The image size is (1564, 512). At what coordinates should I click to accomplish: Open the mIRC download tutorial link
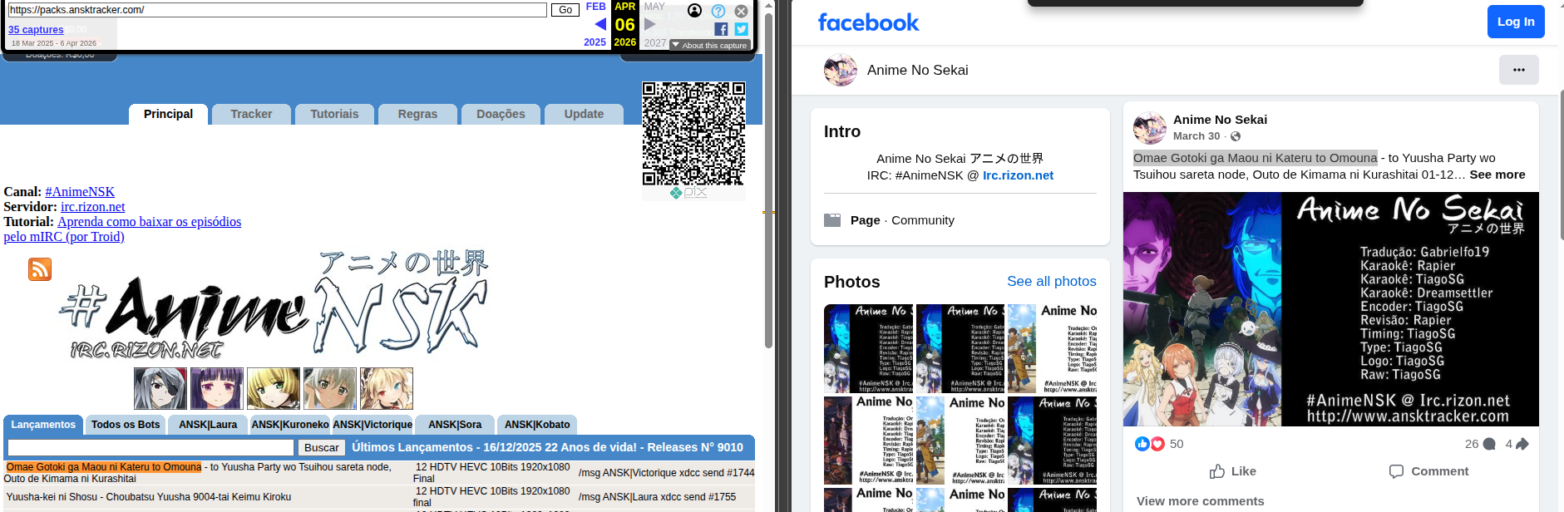122,229
